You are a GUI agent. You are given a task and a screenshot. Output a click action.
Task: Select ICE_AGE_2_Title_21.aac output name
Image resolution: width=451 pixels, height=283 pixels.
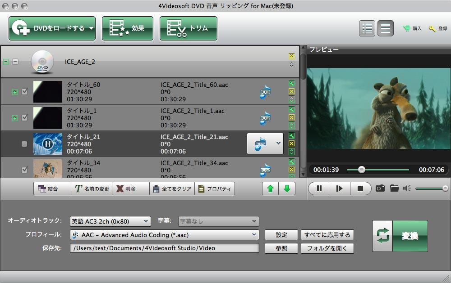pos(194,137)
